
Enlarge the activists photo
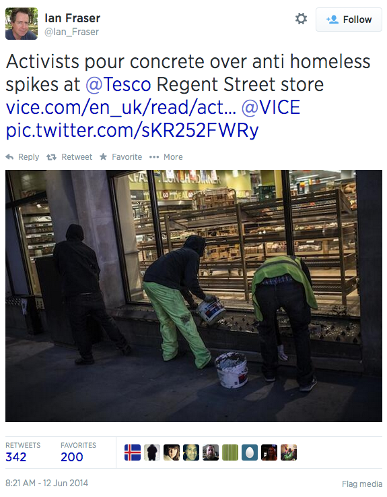[x=194, y=296]
